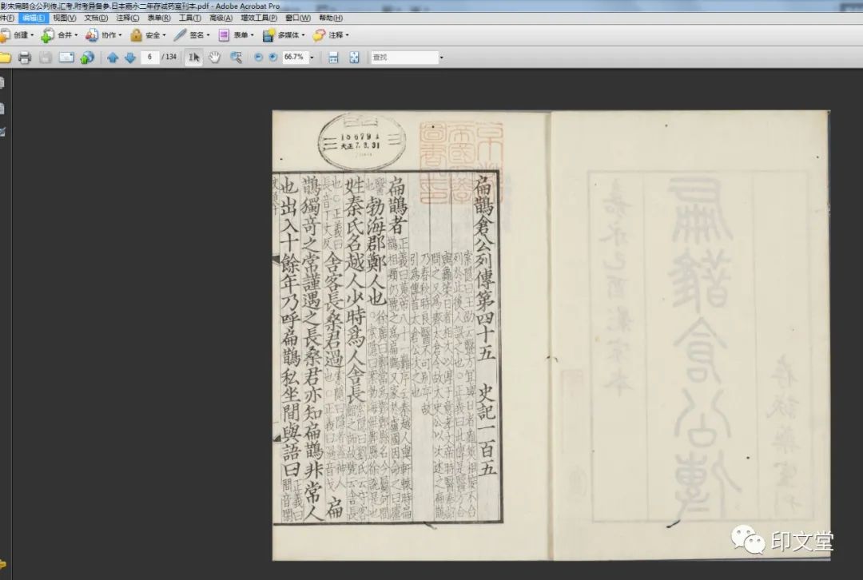Viewport: 863px width, 580px height.
Task: Select the marquee zoom tool
Action: click(x=236, y=58)
